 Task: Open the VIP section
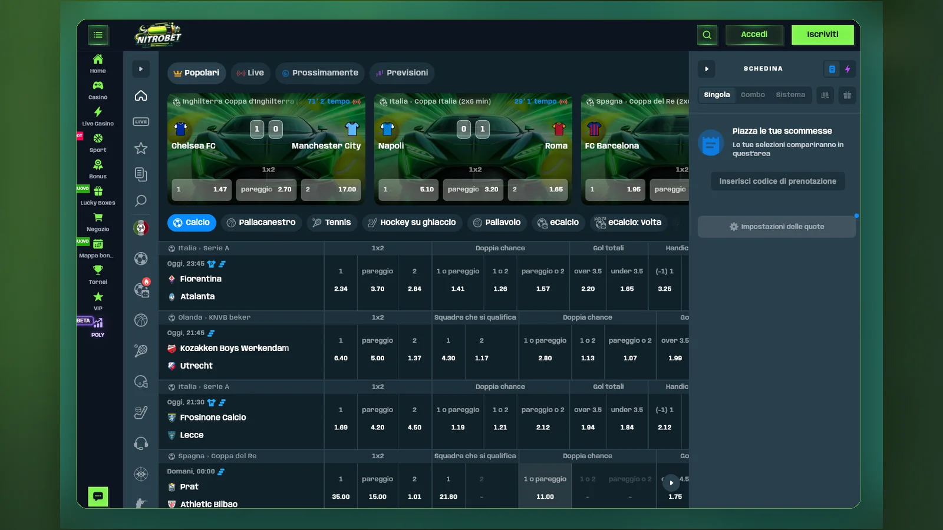coord(98,302)
